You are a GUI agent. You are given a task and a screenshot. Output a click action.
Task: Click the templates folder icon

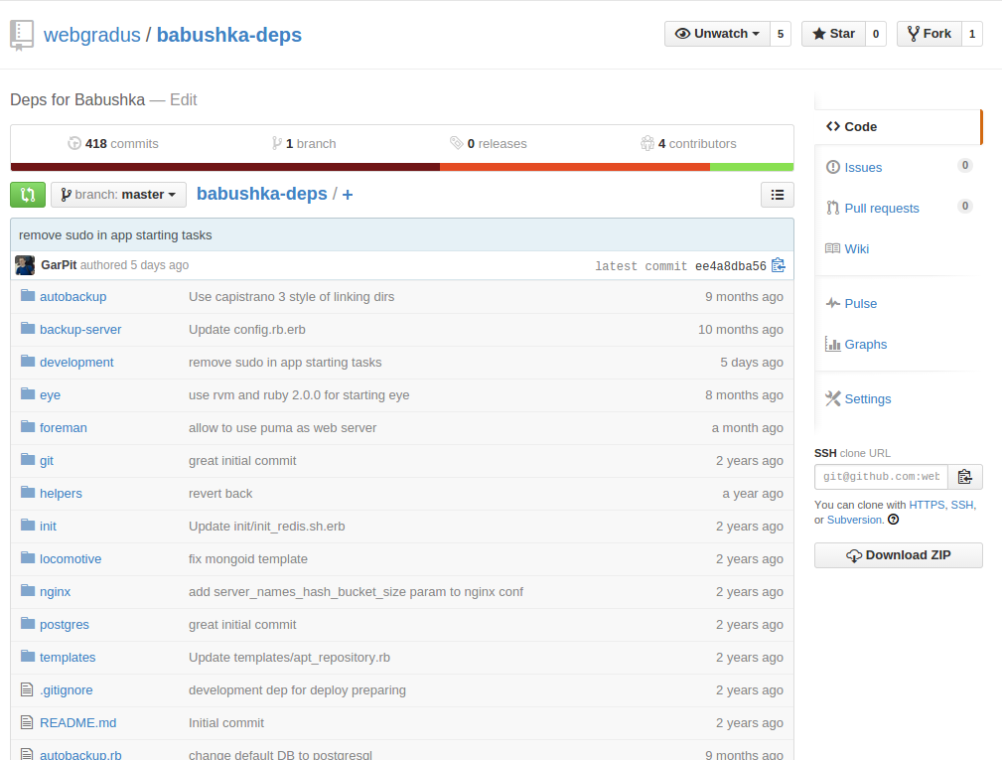(x=28, y=657)
